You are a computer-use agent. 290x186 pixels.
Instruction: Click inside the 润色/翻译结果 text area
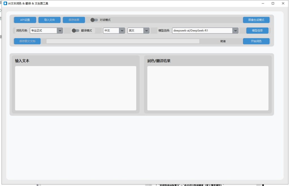[x=208, y=88]
